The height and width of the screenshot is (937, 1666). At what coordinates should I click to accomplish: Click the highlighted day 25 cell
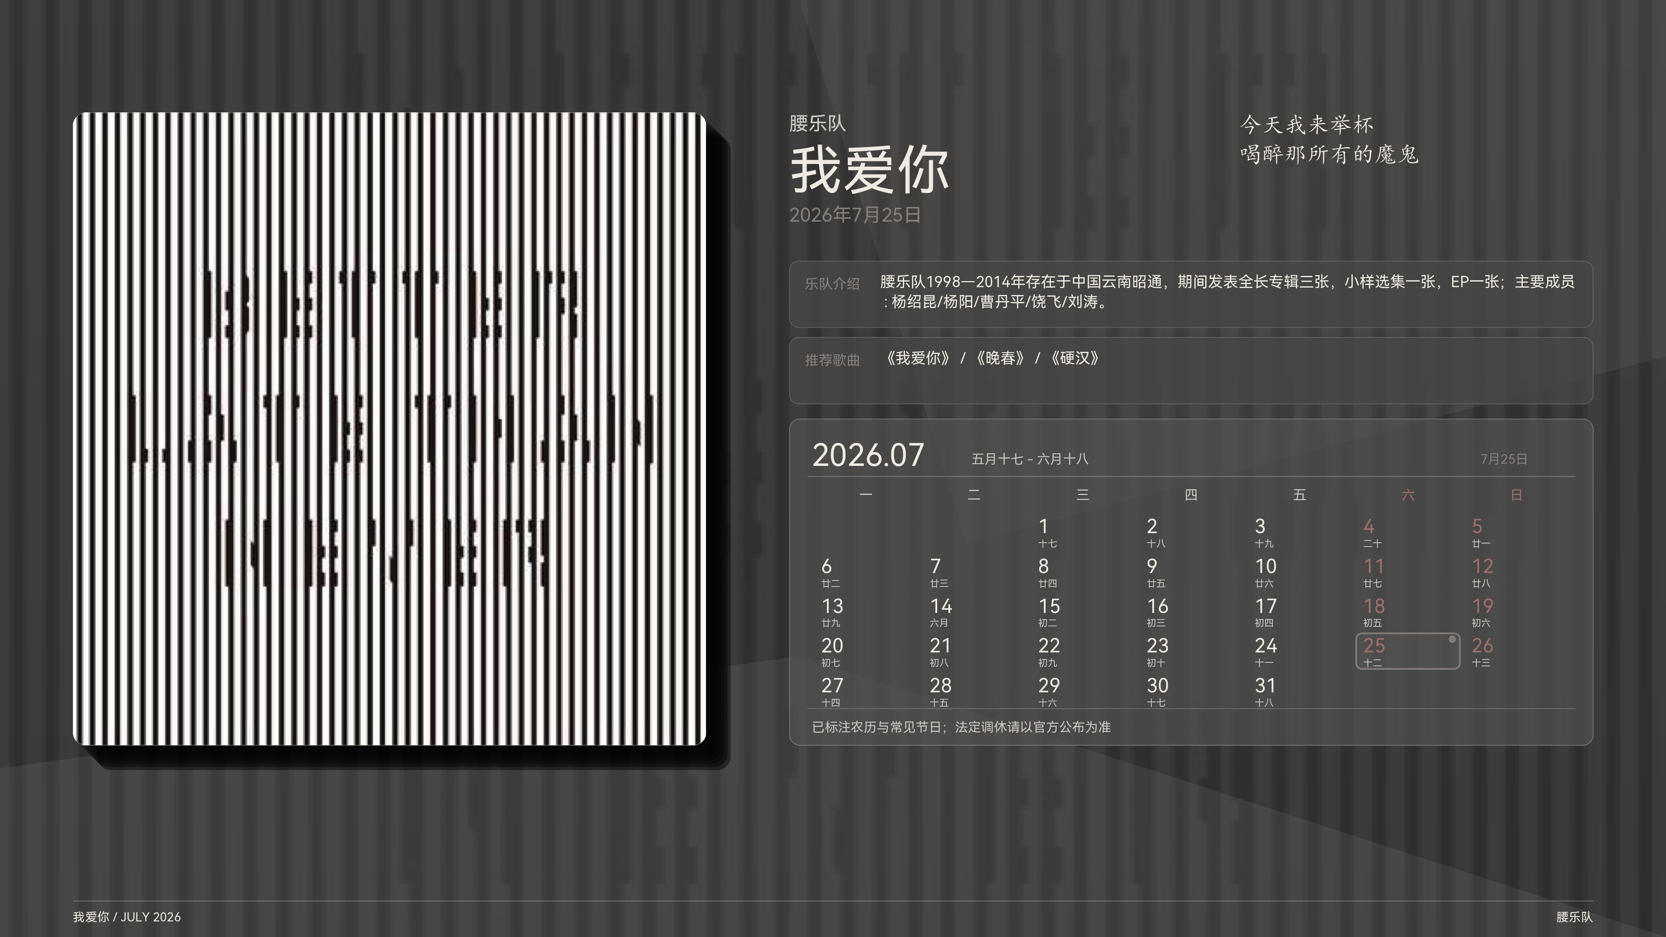click(x=1407, y=651)
